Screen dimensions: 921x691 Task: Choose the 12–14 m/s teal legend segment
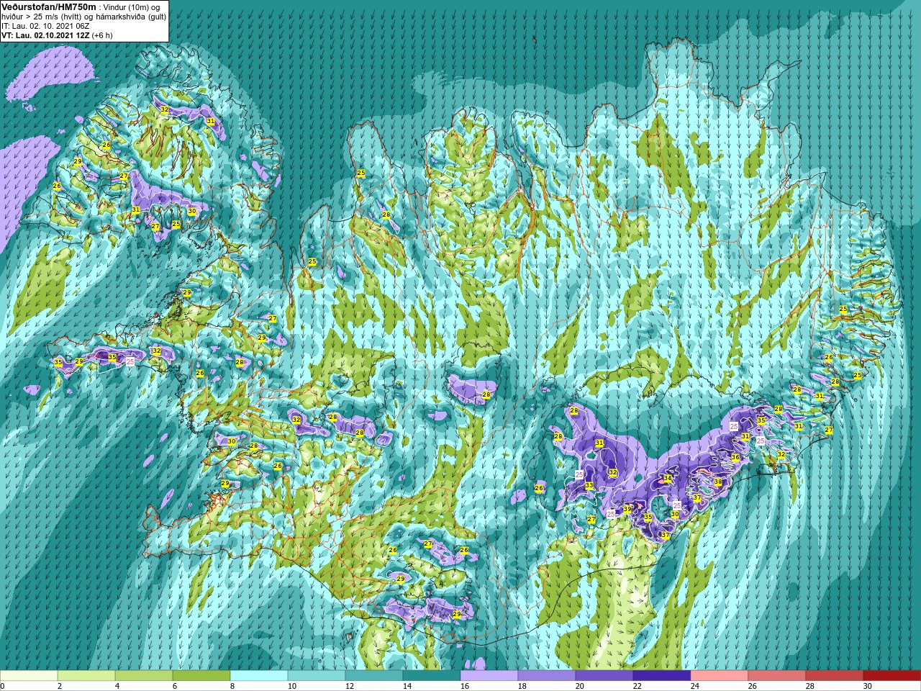click(x=374, y=676)
